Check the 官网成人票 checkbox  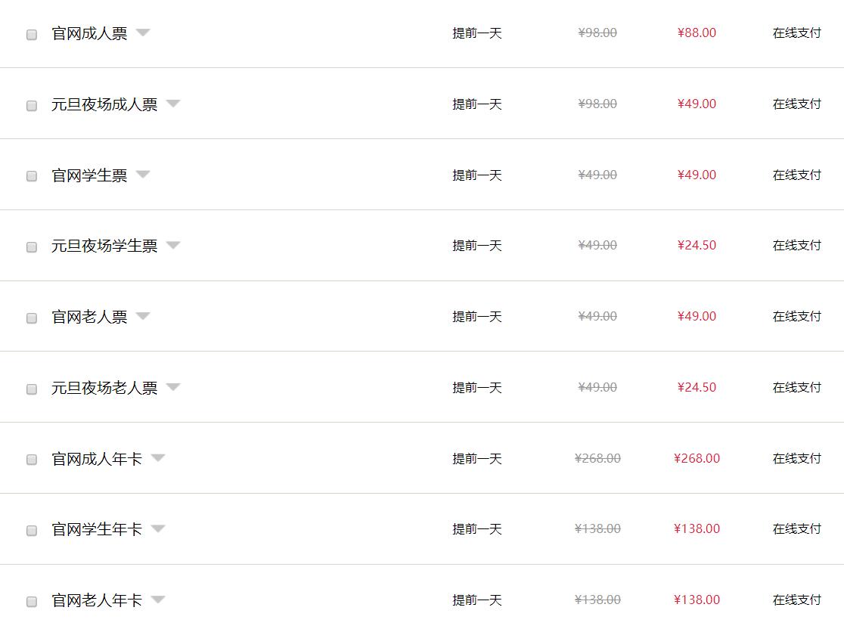pos(32,35)
